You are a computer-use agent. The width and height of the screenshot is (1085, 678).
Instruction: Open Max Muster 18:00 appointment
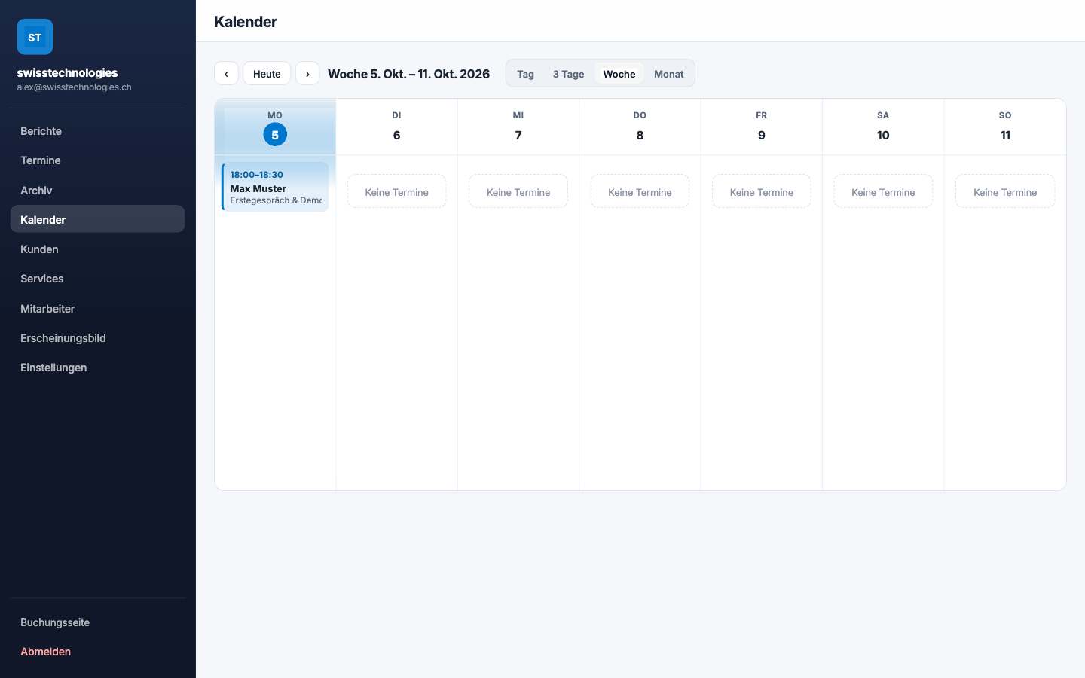(x=275, y=187)
